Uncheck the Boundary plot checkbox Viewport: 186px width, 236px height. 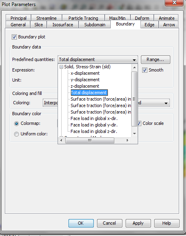click(14, 37)
